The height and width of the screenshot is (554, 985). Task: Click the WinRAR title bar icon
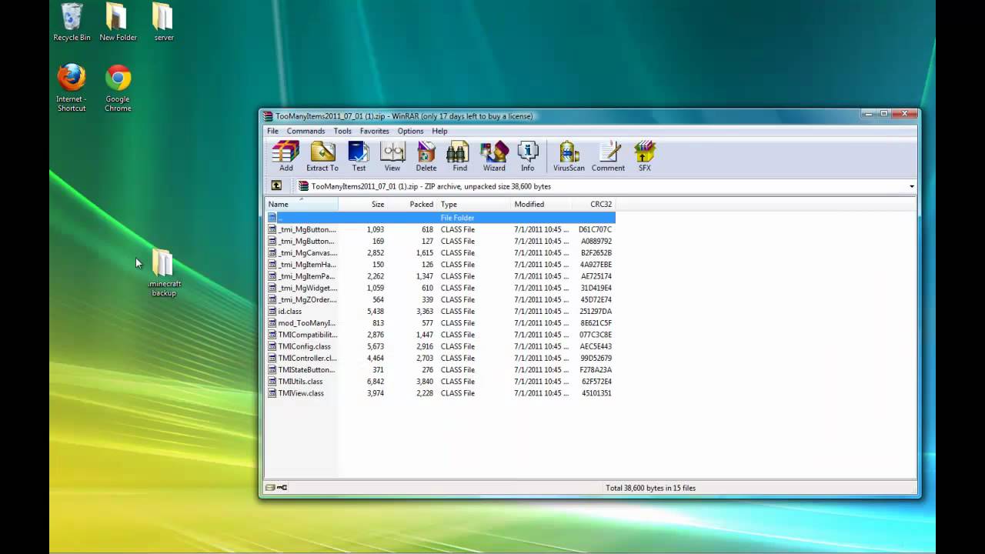click(268, 116)
